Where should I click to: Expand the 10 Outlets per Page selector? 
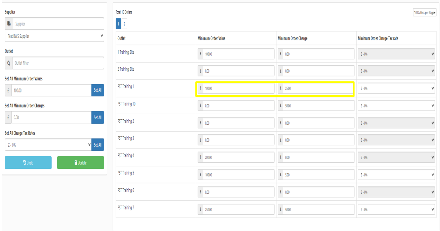[x=425, y=13]
